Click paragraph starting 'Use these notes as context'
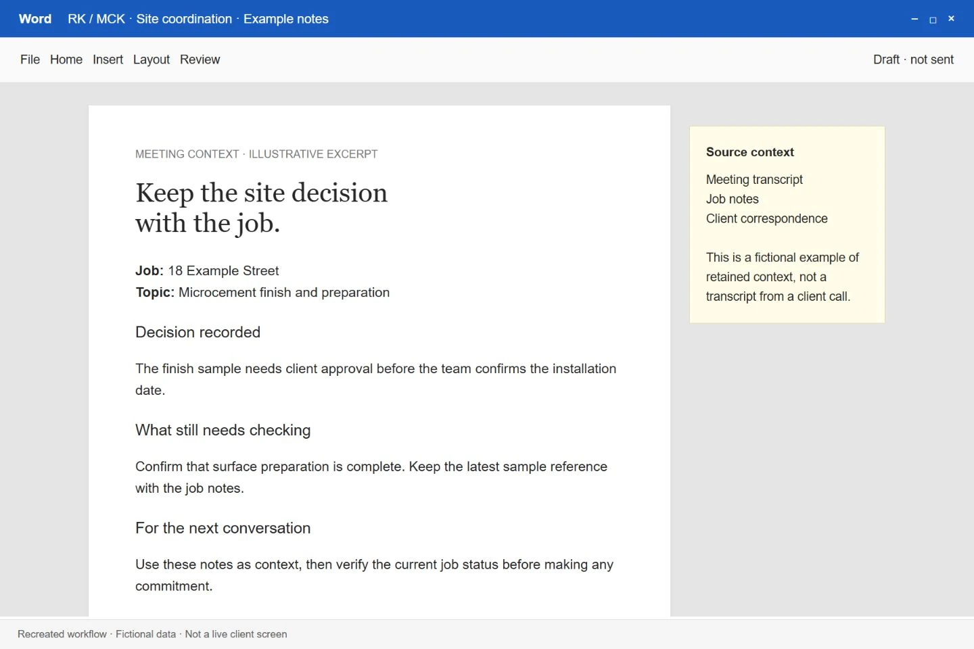The height and width of the screenshot is (649, 974). [x=374, y=575]
